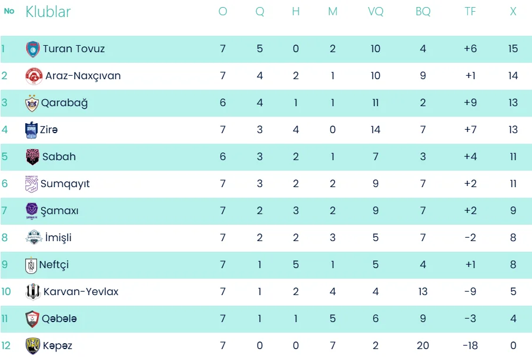Click the İmişli club emblem
This screenshot has width=532, height=362.
(34, 238)
